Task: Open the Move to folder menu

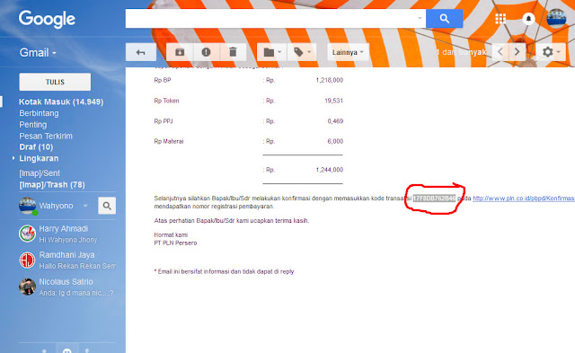Action: (271, 52)
